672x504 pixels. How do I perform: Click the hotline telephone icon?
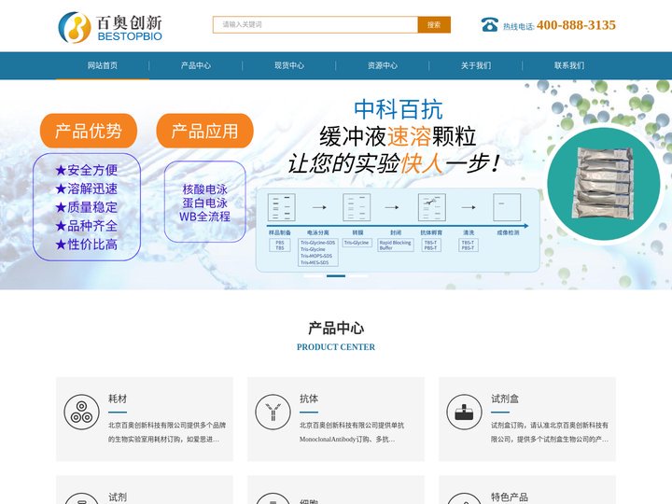click(489, 25)
